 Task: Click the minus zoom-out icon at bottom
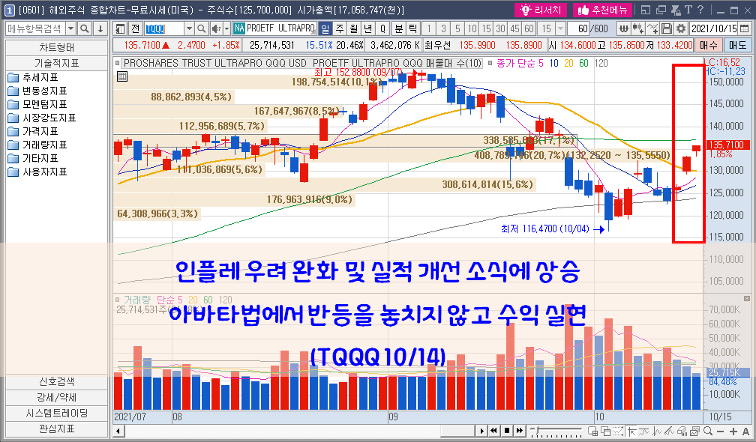[x=720, y=431]
